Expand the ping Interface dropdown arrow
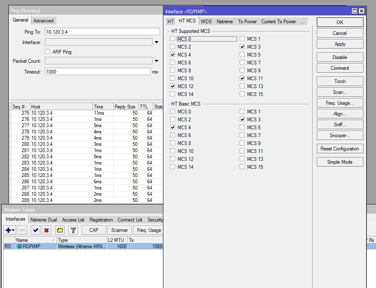 tap(157, 42)
